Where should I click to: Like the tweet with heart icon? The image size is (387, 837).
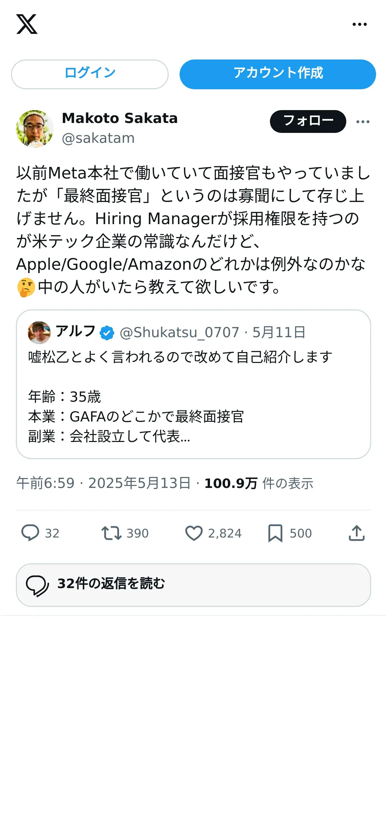pyautogui.click(x=194, y=533)
